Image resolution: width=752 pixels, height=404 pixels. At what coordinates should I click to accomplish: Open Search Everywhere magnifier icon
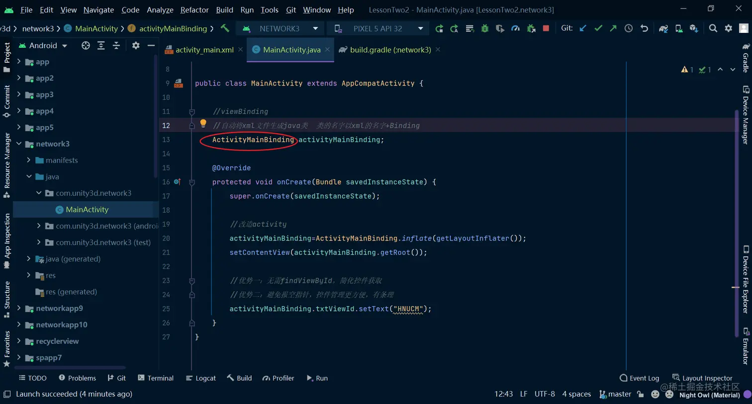[x=713, y=28]
